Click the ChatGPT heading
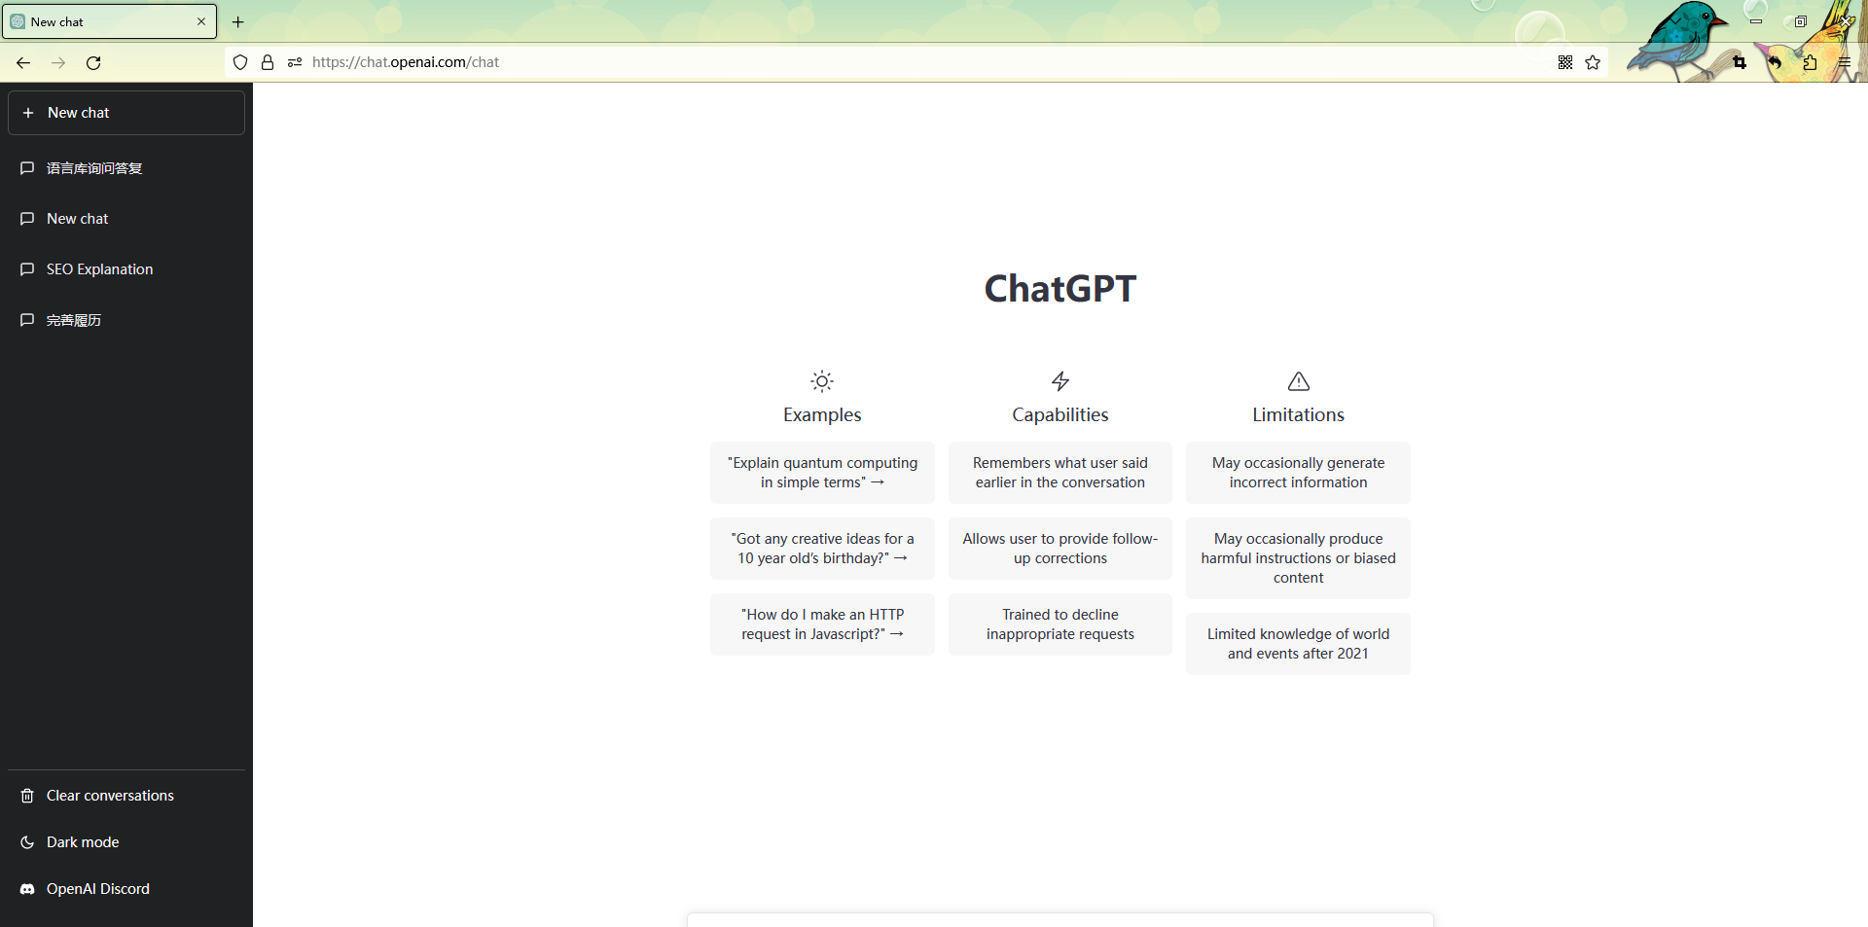 tap(1060, 289)
